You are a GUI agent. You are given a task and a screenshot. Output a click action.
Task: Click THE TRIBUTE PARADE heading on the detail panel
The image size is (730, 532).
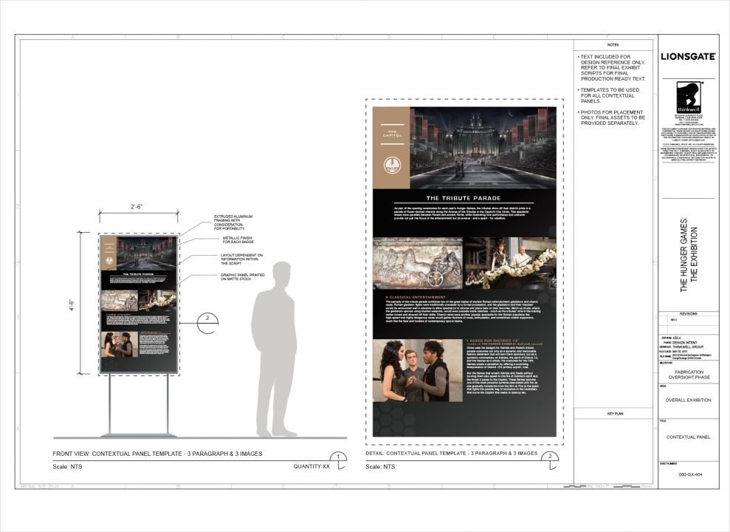click(464, 198)
